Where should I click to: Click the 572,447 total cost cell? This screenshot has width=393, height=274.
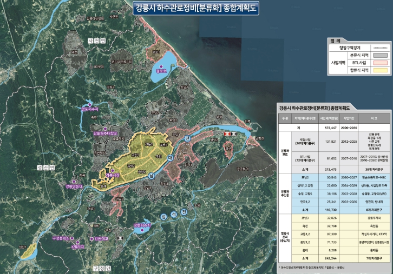(x=329, y=128)
